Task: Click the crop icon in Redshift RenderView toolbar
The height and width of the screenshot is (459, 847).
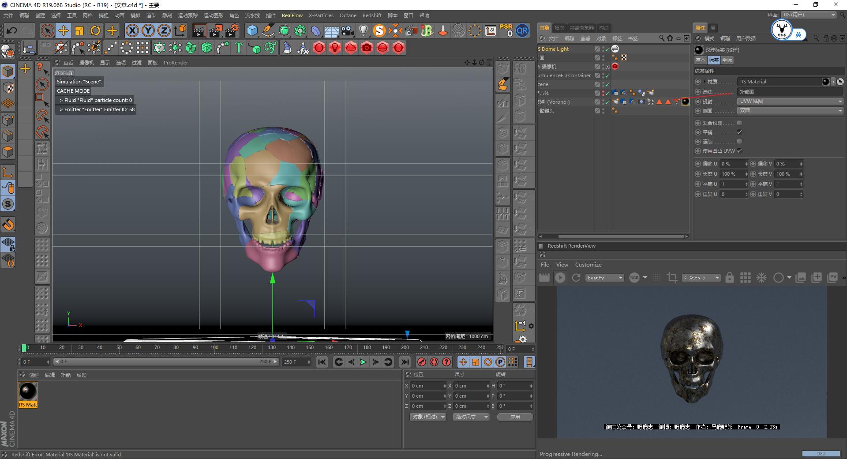Action: [672, 278]
